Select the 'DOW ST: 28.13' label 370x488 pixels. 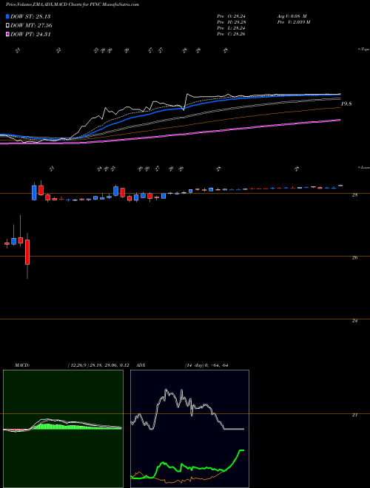[x=30, y=16]
